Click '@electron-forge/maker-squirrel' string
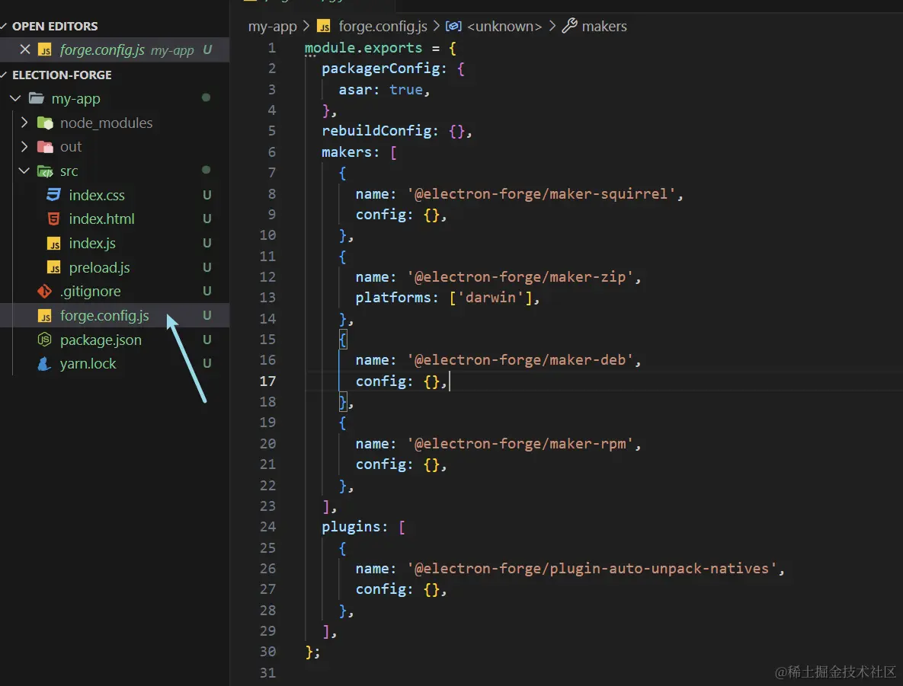The image size is (903, 686). point(541,194)
